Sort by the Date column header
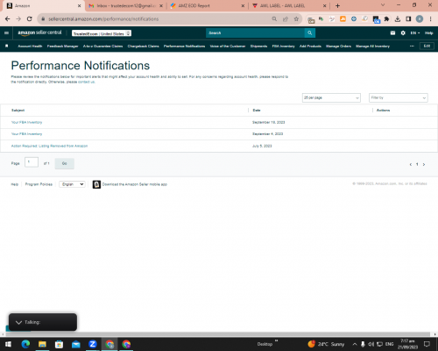438x351 pixels. (257, 111)
